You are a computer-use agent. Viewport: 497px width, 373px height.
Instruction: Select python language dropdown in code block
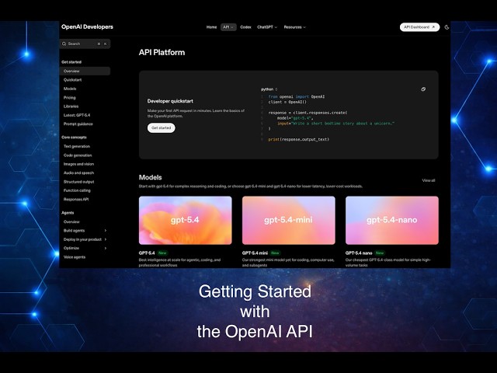click(x=269, y=89)
